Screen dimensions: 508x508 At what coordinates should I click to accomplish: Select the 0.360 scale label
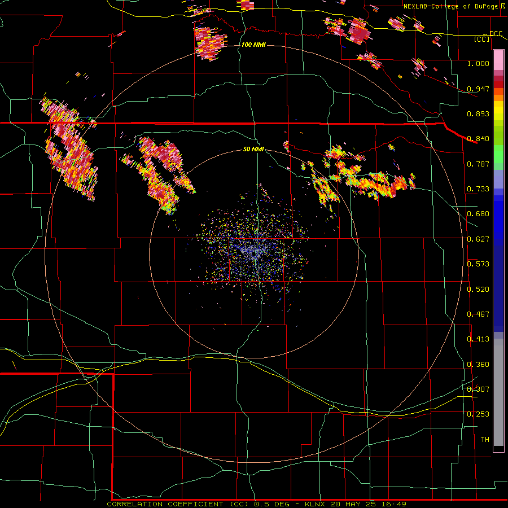[478, 365]
